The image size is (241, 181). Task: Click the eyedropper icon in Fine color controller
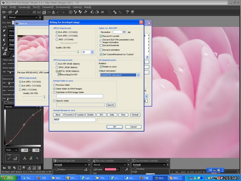pyautogui.click(x=127, y=169)
